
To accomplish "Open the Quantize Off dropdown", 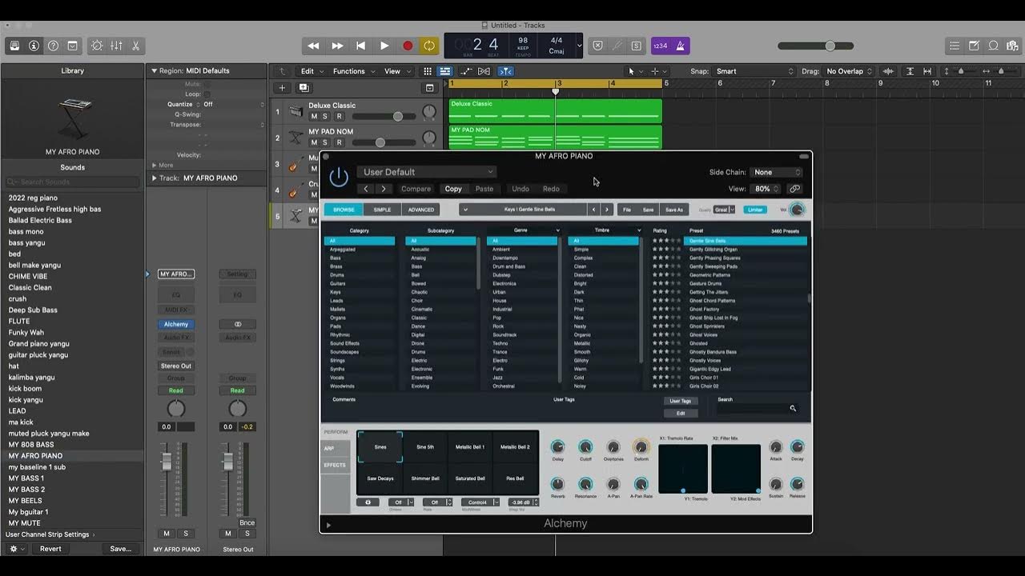I will pos(232,104).
